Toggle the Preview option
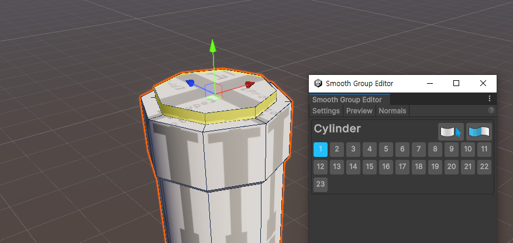The height and width of the screenshot is (243, 513). point(359,111)
